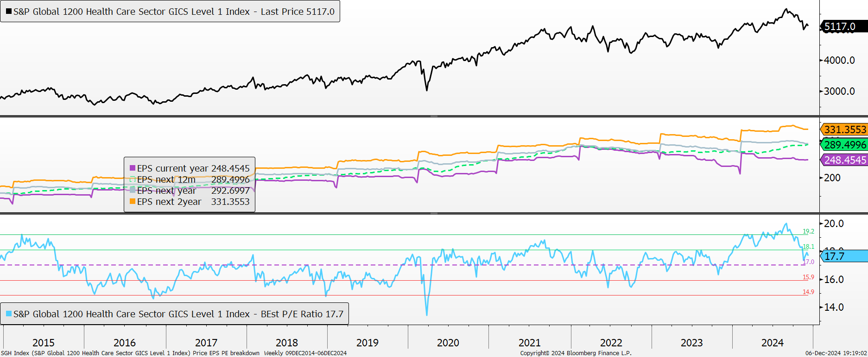Viewport: 868px width, 357px height.
Task: Click the 14.0 P/E axis label
Action: [x=834, y=307]
